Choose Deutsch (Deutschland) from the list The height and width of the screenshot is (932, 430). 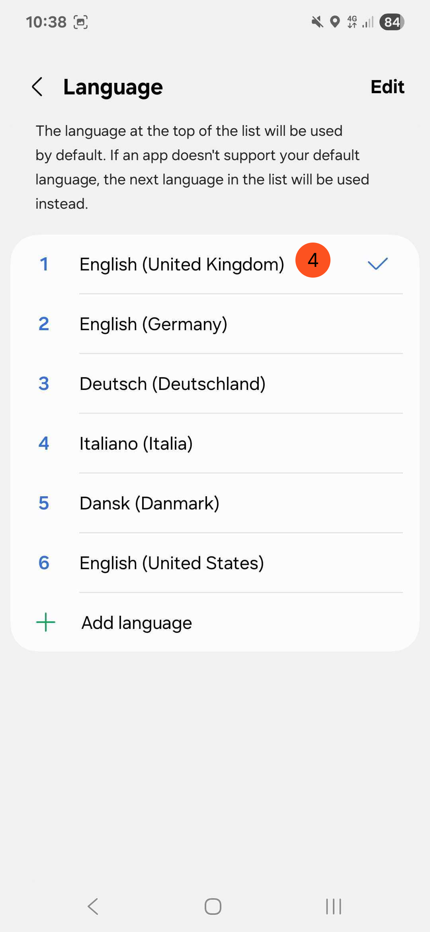pos(172,384)
